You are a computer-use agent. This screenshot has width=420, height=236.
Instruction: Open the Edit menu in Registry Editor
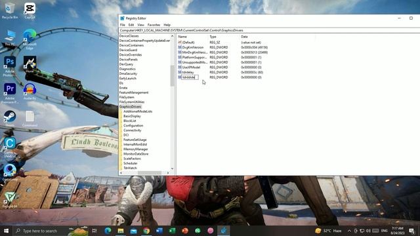131,25
